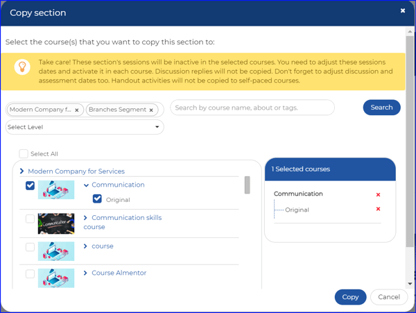This screenshot has height=313, width=416.
Task: Collapse the Communication course chevron
Action: [x=86, y=185]
